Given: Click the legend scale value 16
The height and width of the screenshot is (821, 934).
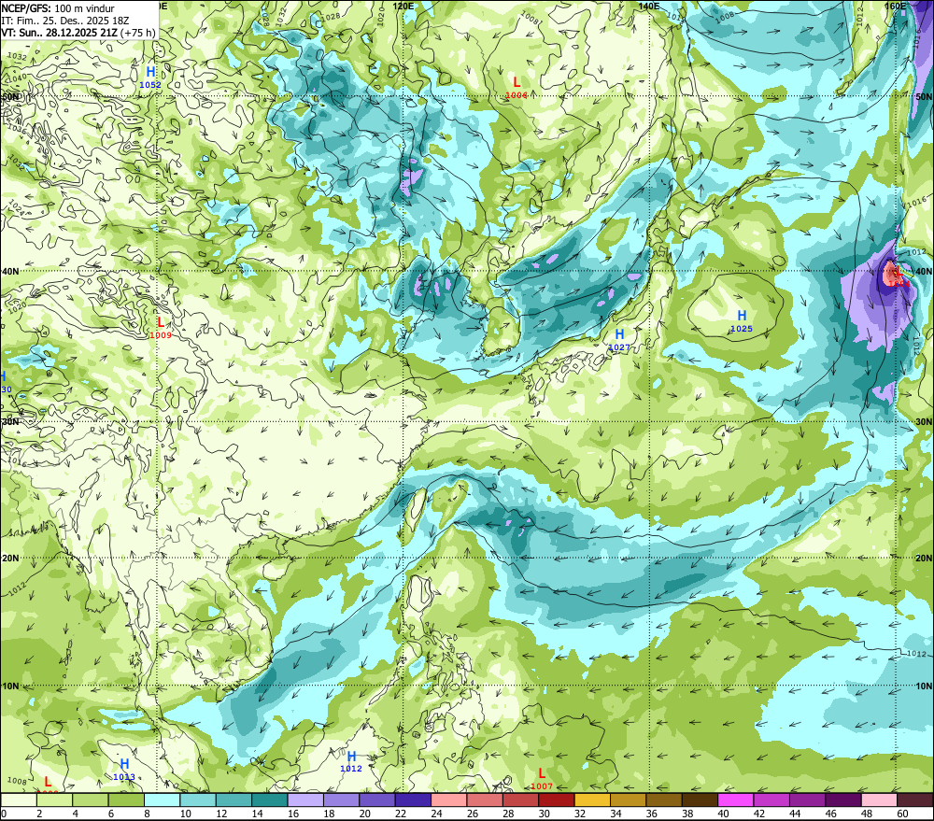Looking at the screenshot, I should click(293, 814).
